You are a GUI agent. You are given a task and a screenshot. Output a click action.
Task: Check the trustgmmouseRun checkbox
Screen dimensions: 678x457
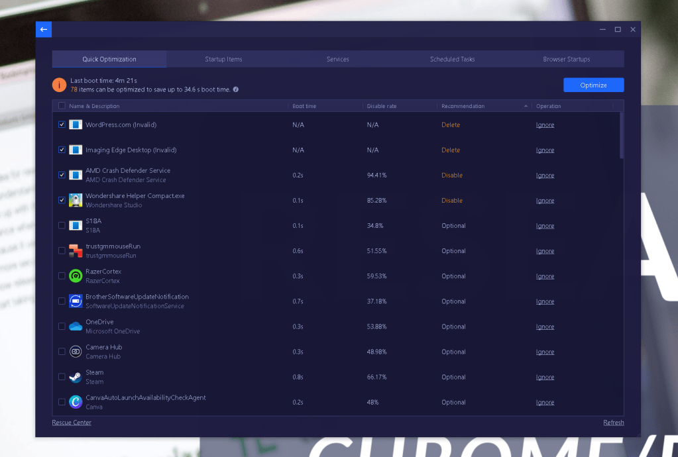tap(62, 250)
